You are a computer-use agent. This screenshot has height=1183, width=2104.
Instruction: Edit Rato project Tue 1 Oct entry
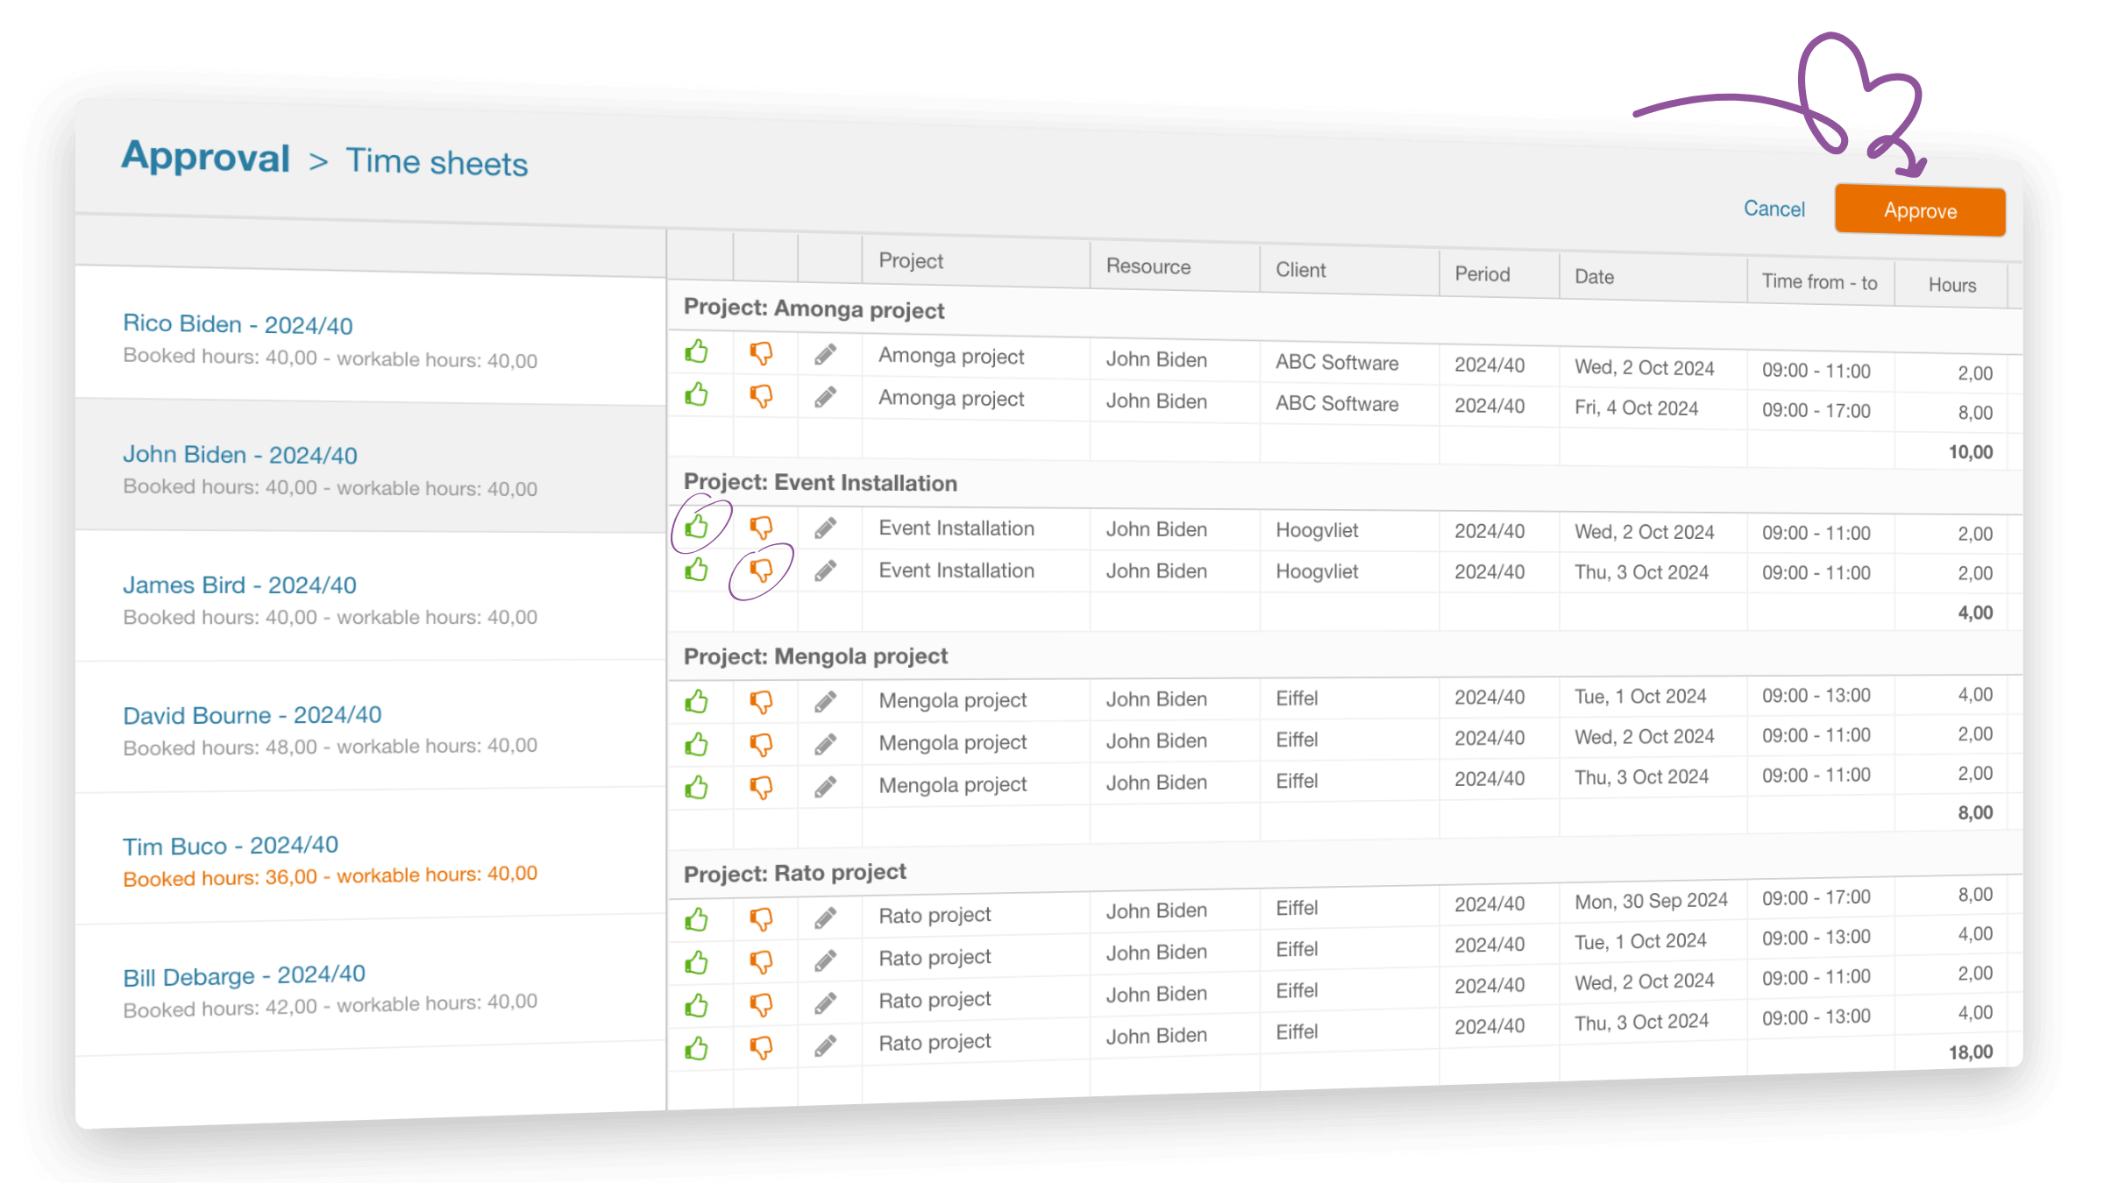pos(825,960)
